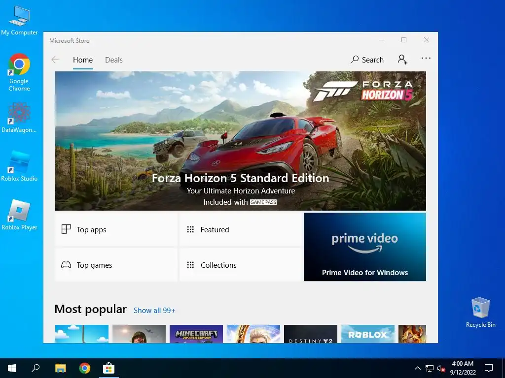Select the Roblox Studio desktop shortcut
505x378 pixels.
click(x=19, y=166)
